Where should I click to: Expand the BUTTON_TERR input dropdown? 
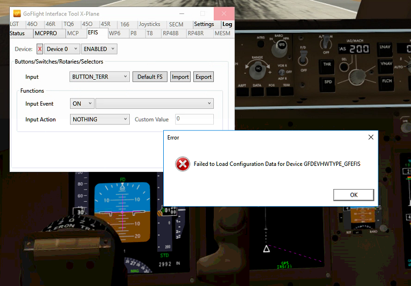(x=100, y=77)
